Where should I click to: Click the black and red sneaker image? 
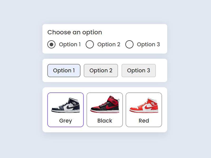105,105
